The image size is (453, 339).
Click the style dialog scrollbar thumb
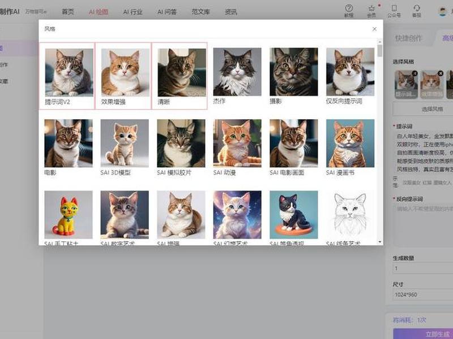379,51
